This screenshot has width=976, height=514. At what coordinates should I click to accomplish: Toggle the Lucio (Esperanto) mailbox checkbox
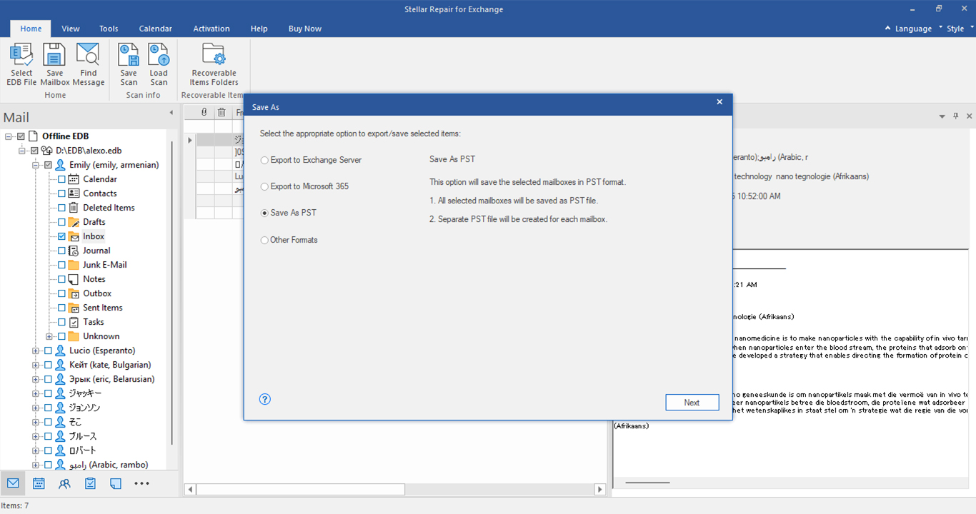[48, 351]
